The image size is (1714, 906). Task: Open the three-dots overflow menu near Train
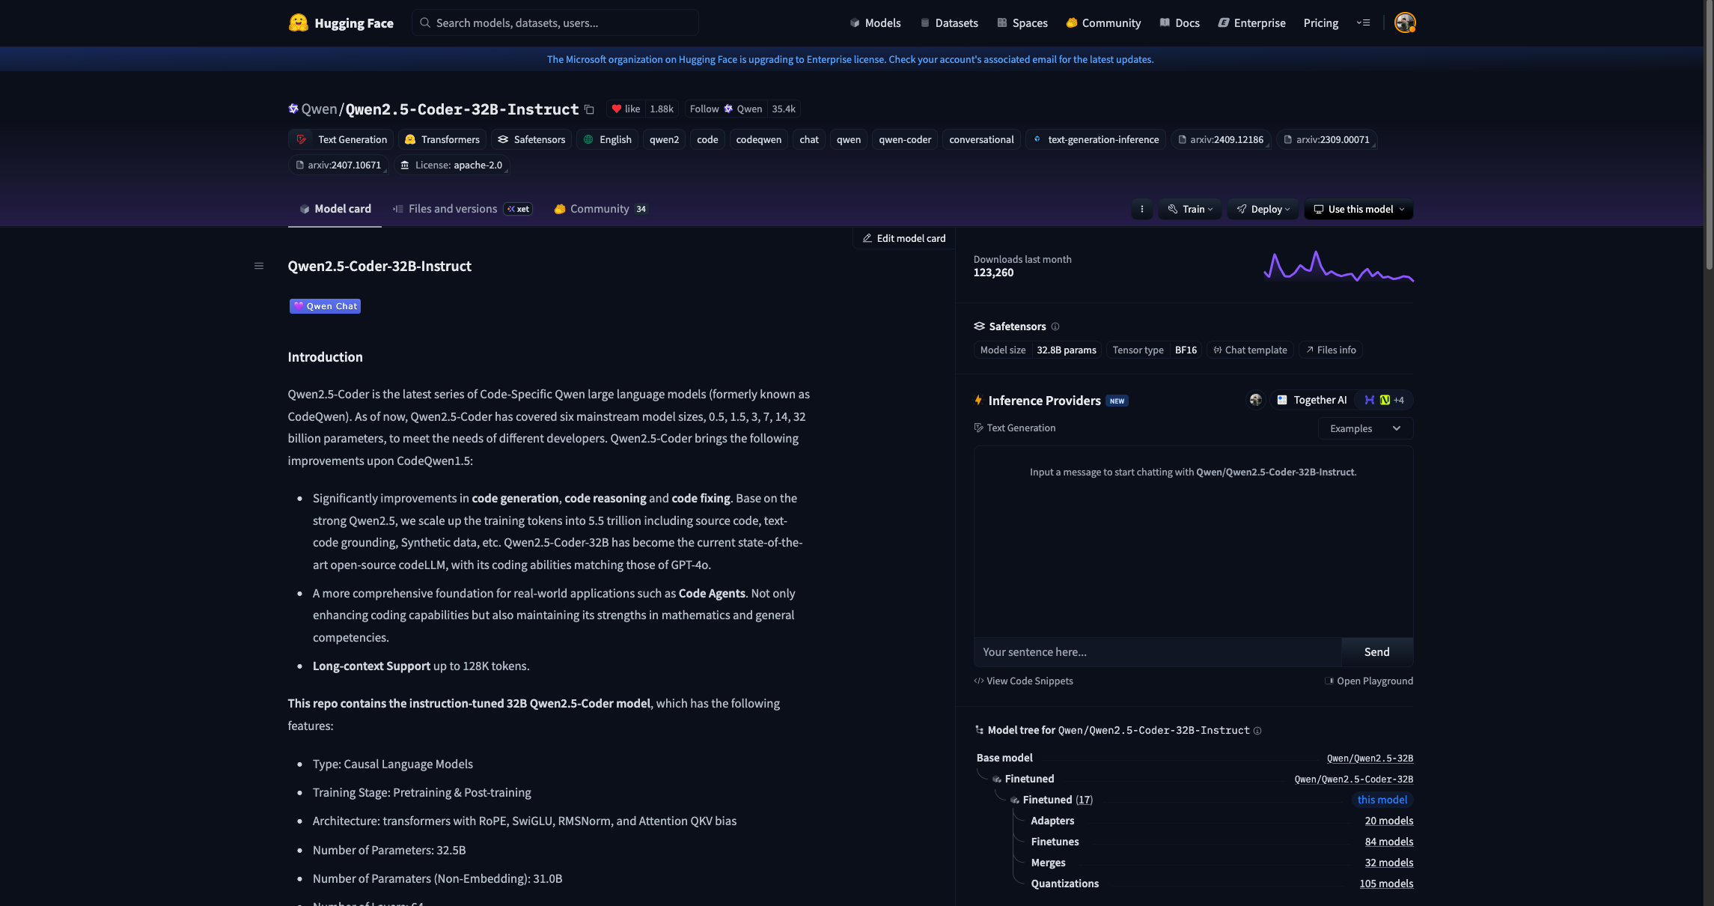(x=1141, y=209)
